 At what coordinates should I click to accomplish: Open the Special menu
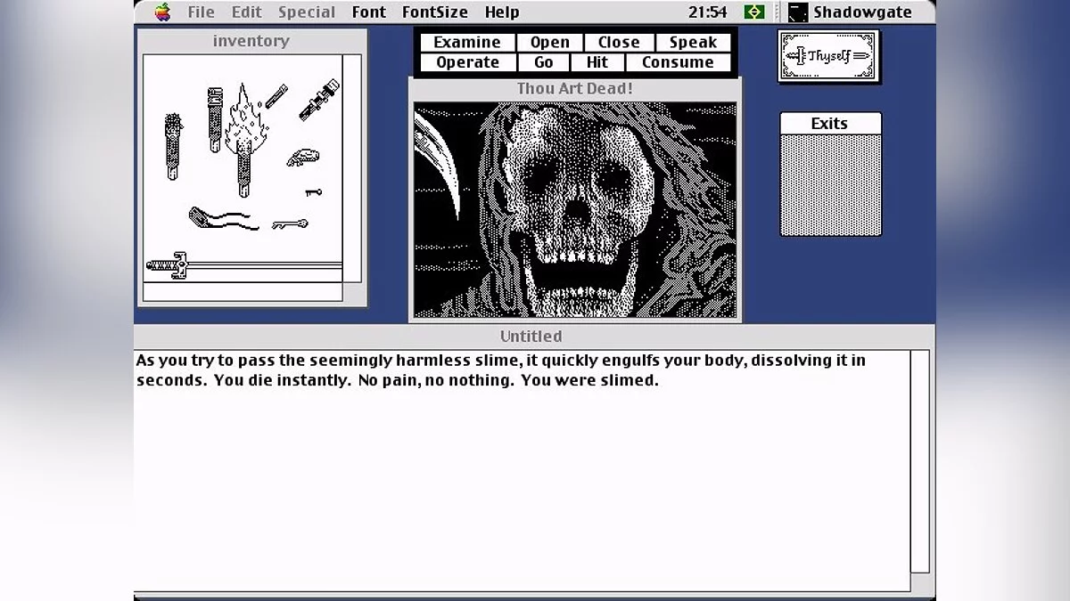(307, 12)
